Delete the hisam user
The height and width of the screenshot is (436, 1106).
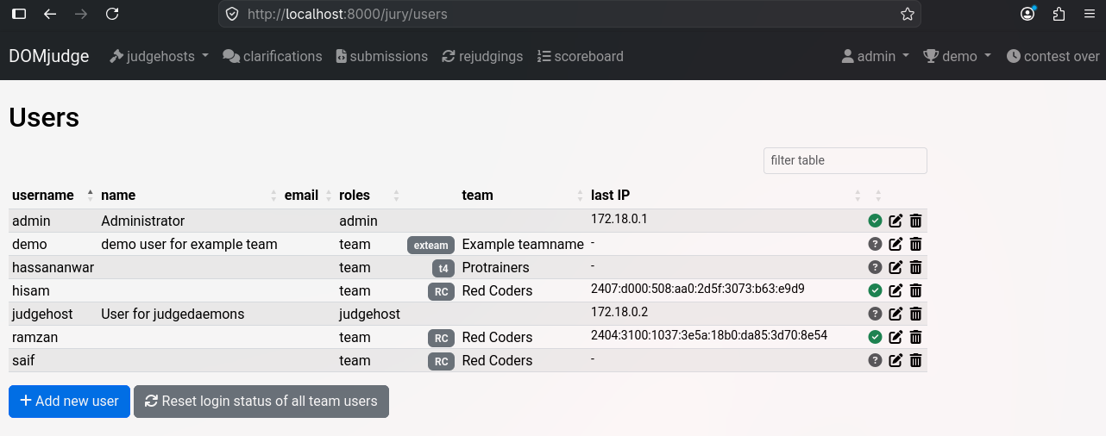pos(916,290)
